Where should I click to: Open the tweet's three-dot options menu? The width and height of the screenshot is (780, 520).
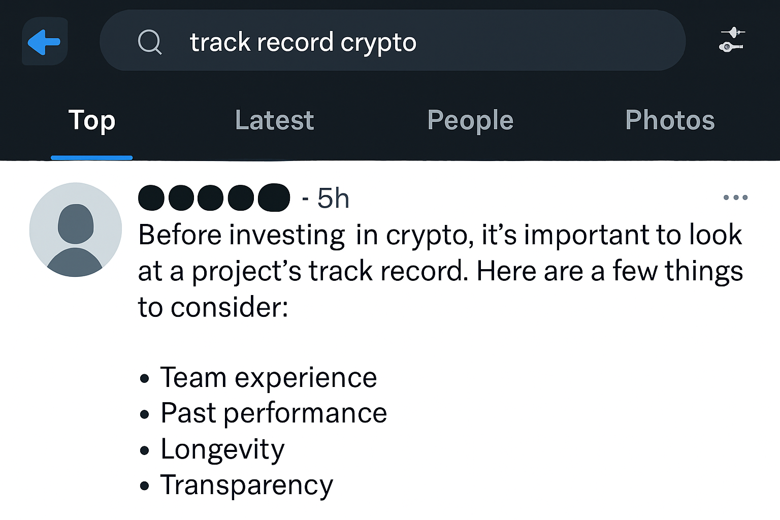tap(736, 198)
